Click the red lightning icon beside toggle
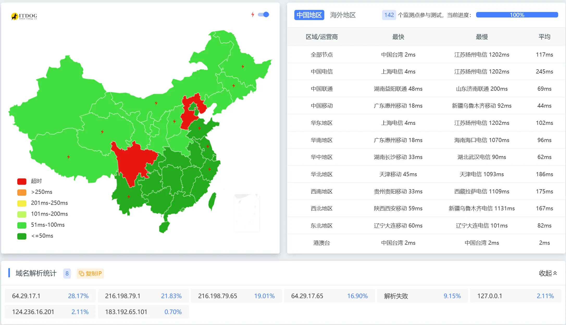 (252, 15)
